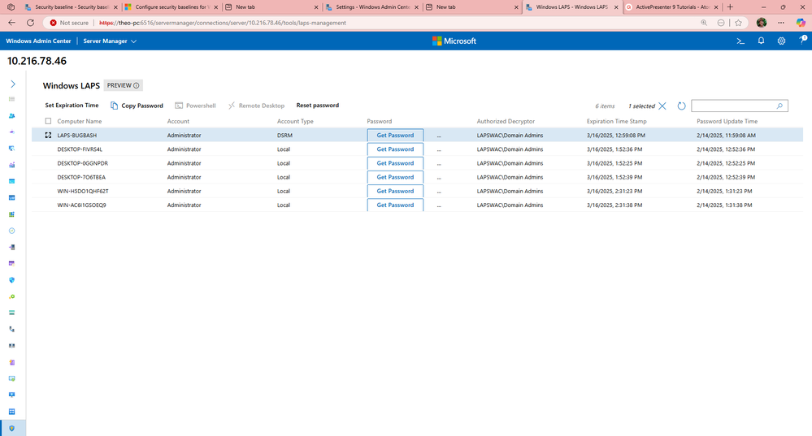This screenshot has height=436, width=812.
Task: Open the Not secure site information
Action: coord(69,23)
